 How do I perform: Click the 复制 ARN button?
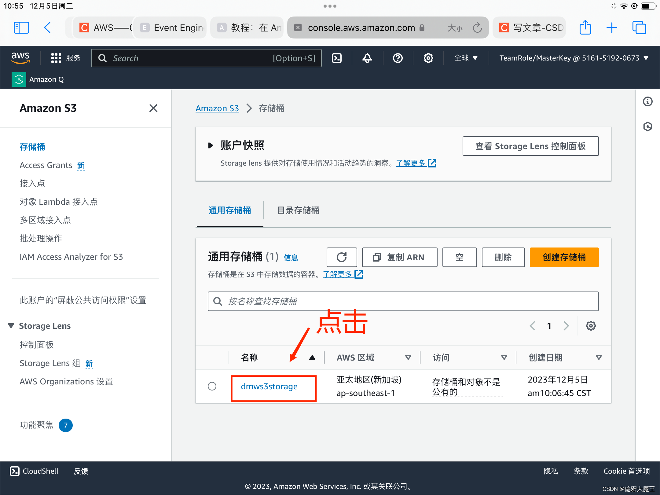(400, 257)
